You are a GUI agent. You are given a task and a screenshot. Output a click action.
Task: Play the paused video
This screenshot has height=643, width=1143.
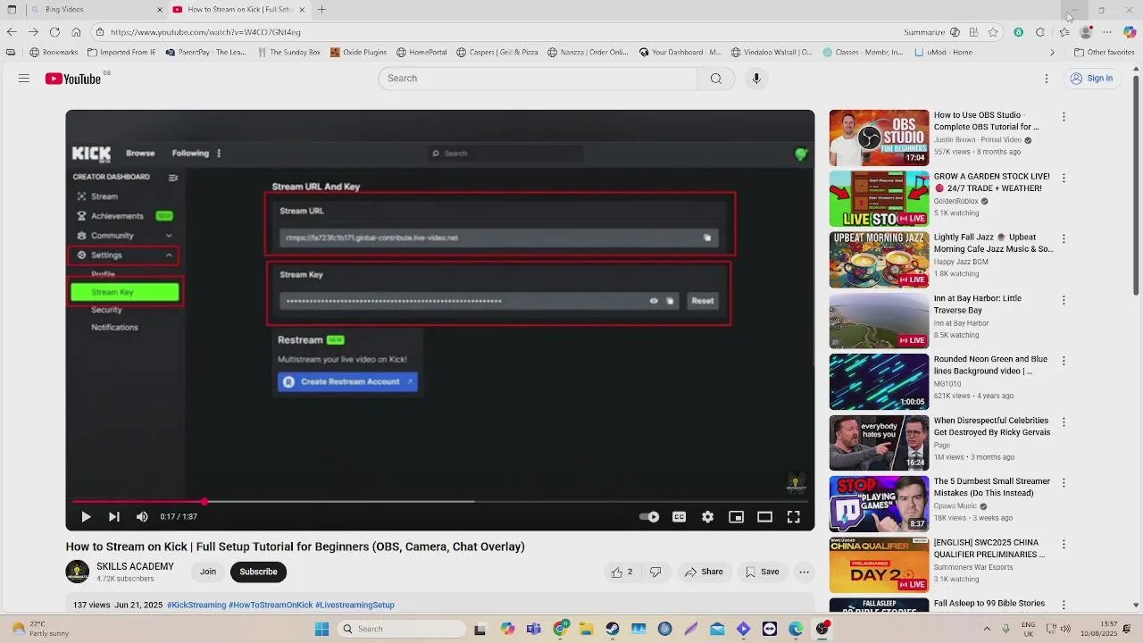pos(86,516)
